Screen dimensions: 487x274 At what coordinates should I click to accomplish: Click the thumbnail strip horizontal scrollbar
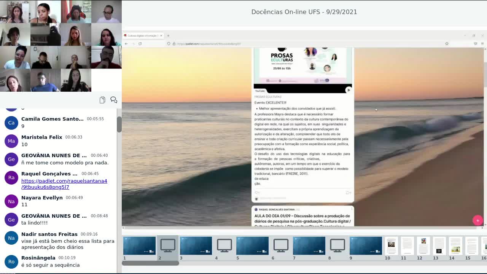(151, 263)
